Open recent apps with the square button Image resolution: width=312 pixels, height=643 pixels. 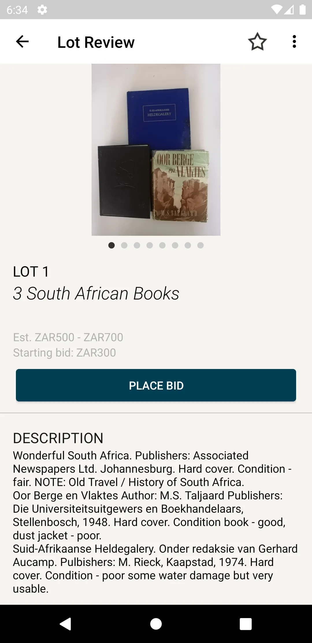246,624
